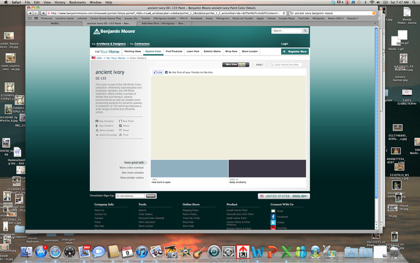Expand the Popular bookmarks folder
The height and width of the screenshot is (263, 420).
pyautogui.click(x=353, y=18)
